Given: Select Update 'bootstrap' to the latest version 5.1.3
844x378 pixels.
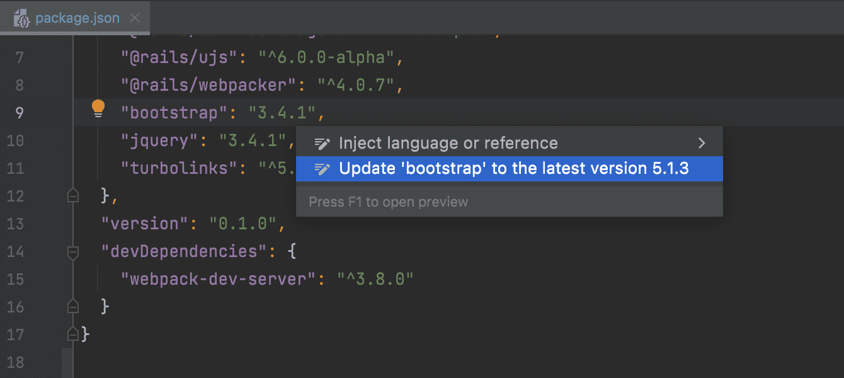Looking at the screenshot, I should click(x=510, y=168).
